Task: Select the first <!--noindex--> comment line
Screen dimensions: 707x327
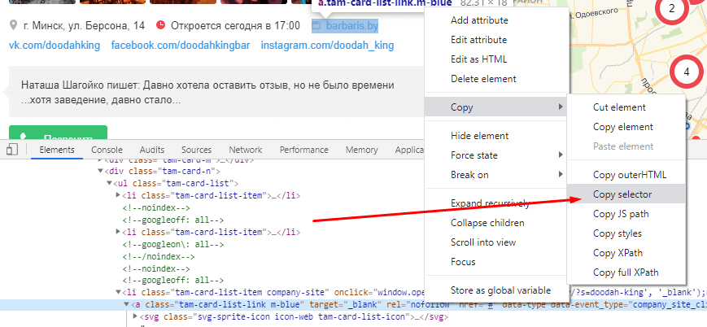Action: (x=156, y=208)
